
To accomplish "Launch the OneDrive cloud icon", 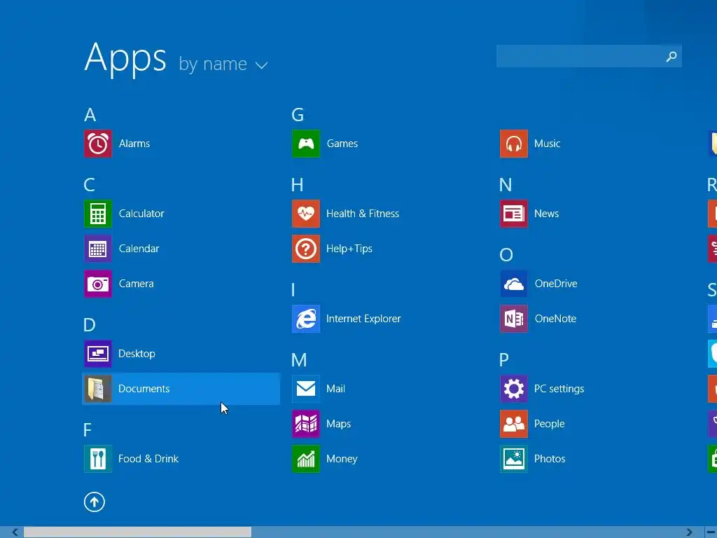I will [x=514, y=284].
